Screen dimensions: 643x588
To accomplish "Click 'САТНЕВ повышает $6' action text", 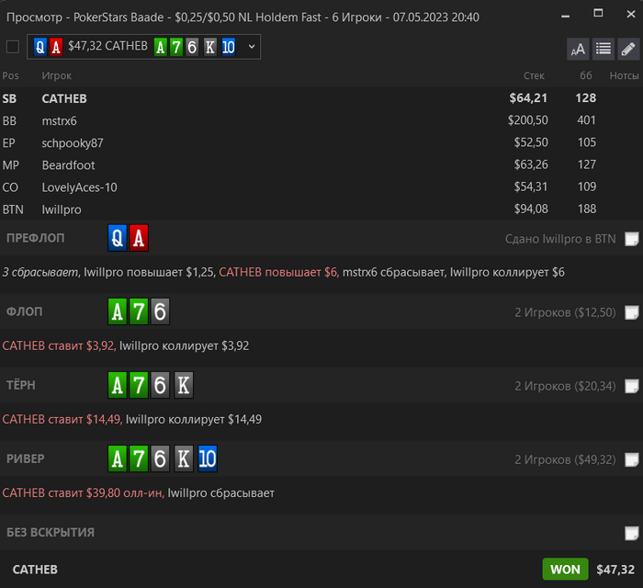I will point(279,272).
